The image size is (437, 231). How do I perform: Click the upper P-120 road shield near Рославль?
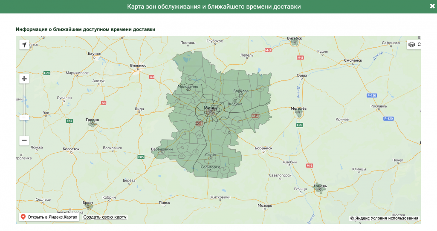[x=372, y=95]
